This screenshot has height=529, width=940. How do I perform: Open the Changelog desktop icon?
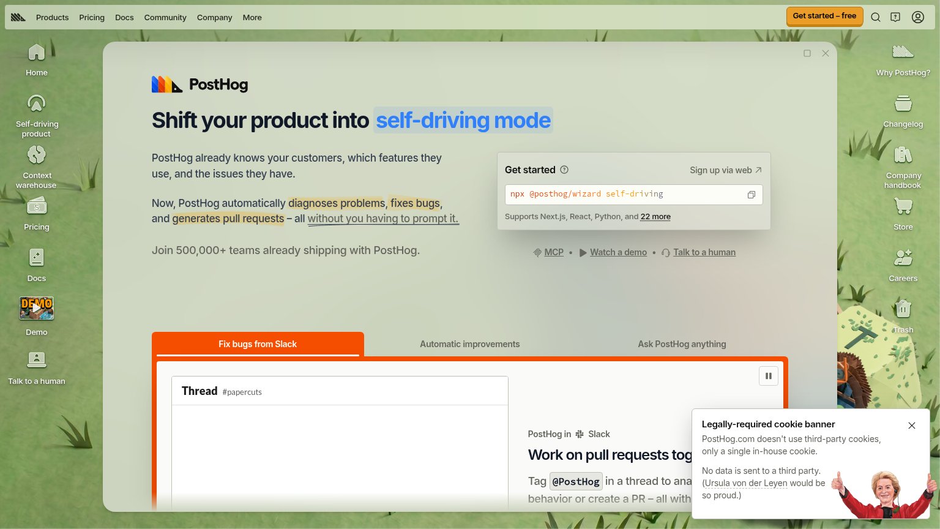point(903,111)
